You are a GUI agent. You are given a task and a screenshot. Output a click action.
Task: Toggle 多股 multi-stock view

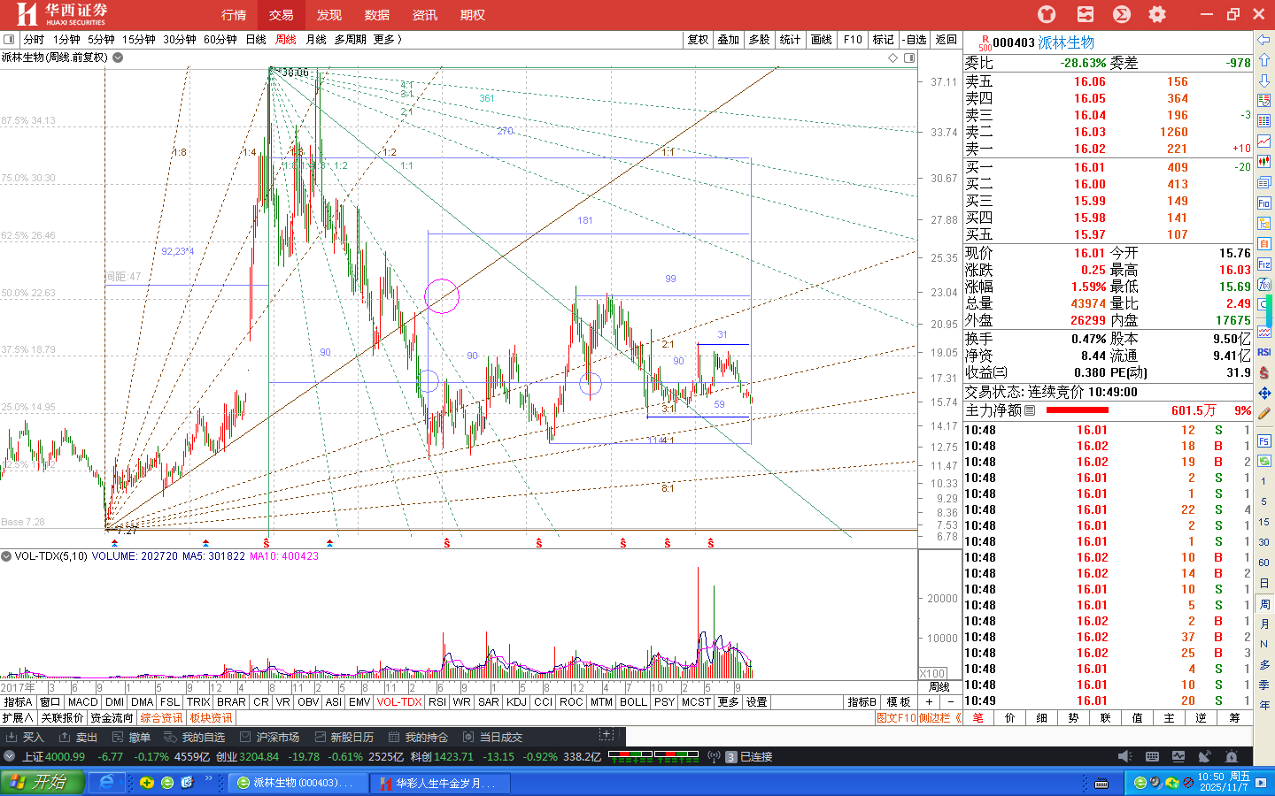pos(759,39)
